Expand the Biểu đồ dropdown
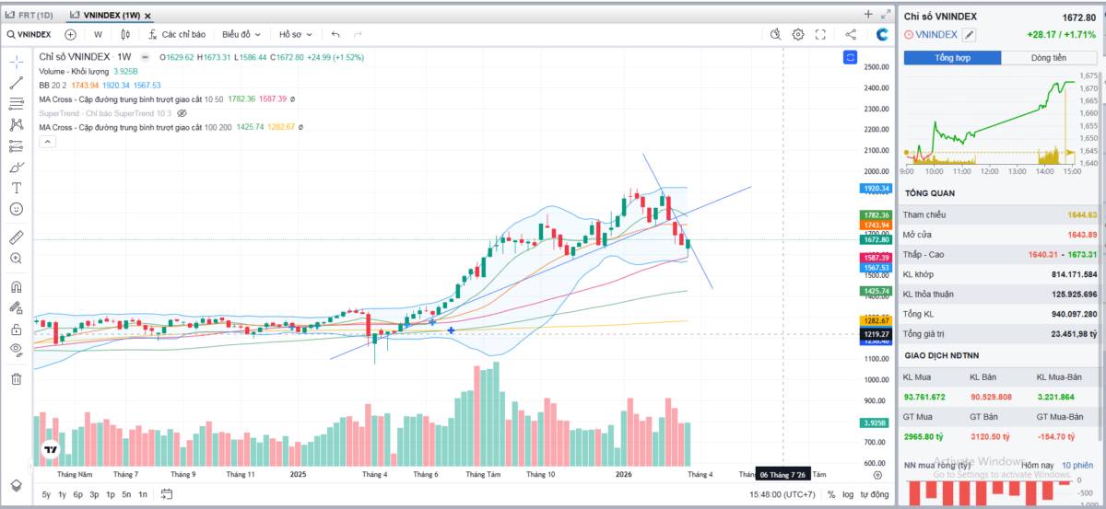This screenshot has height=509, width=1106. tap(241, 34)
